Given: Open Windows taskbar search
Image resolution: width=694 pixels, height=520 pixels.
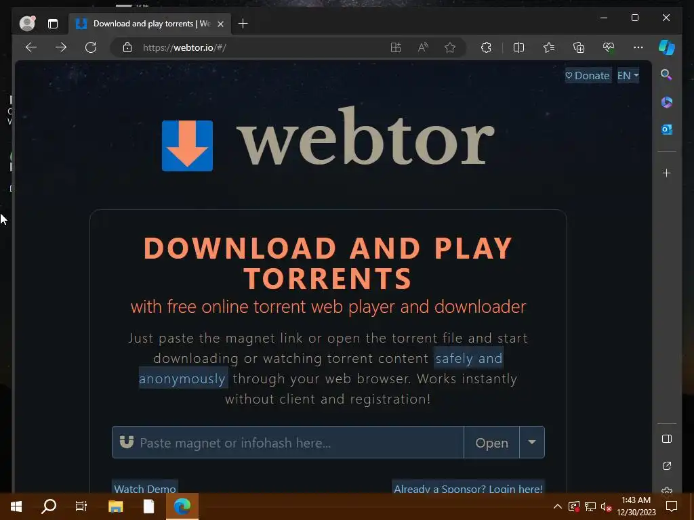Looking at the screenshot, I should (49, 506).
